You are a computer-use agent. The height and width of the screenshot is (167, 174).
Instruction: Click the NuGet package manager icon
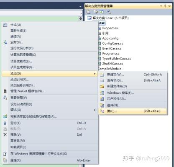pos(5,91)
